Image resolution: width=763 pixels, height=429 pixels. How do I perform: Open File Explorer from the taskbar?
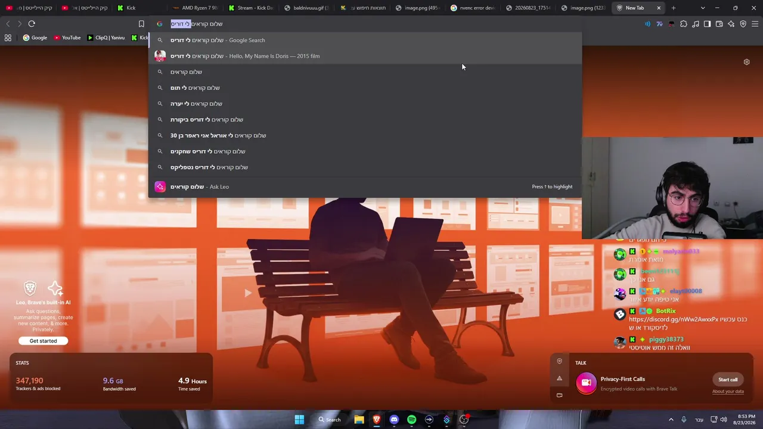[359, 419]
